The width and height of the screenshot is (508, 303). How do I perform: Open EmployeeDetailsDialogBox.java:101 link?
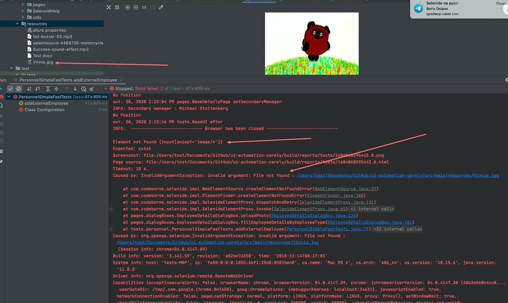[369, 222]
